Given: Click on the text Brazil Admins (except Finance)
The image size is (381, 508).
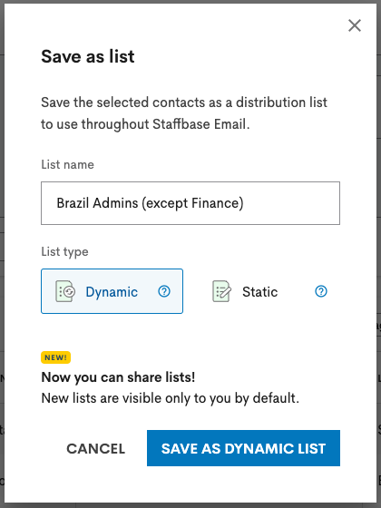Looking at the screenshot, I should 150,203.
